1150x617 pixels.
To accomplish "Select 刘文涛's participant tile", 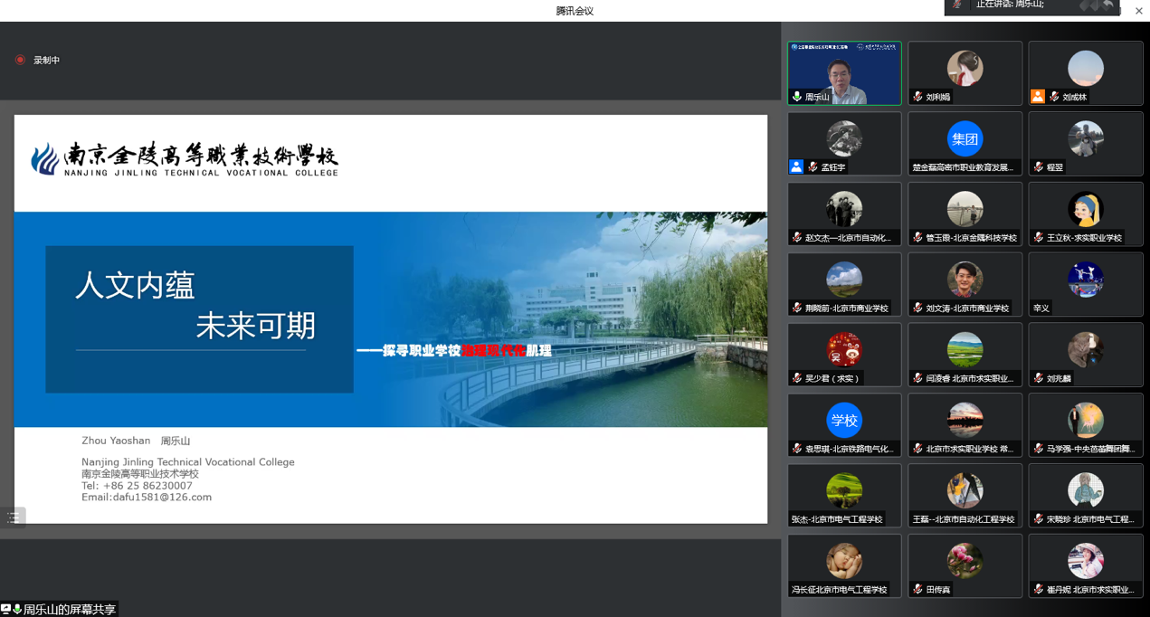I will click(965, 284).
